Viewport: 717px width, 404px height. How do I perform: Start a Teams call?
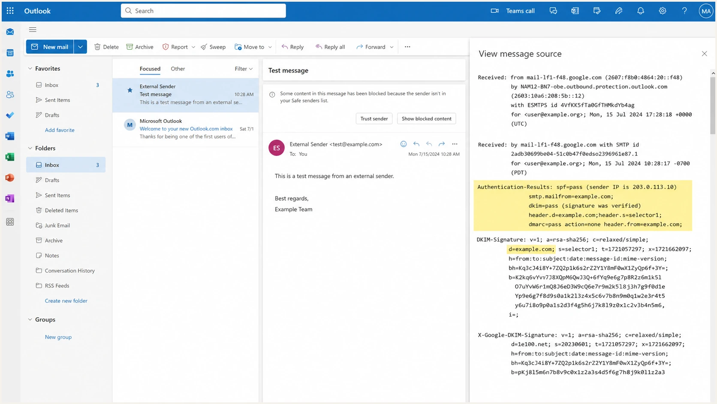click(x=513, y=11)
